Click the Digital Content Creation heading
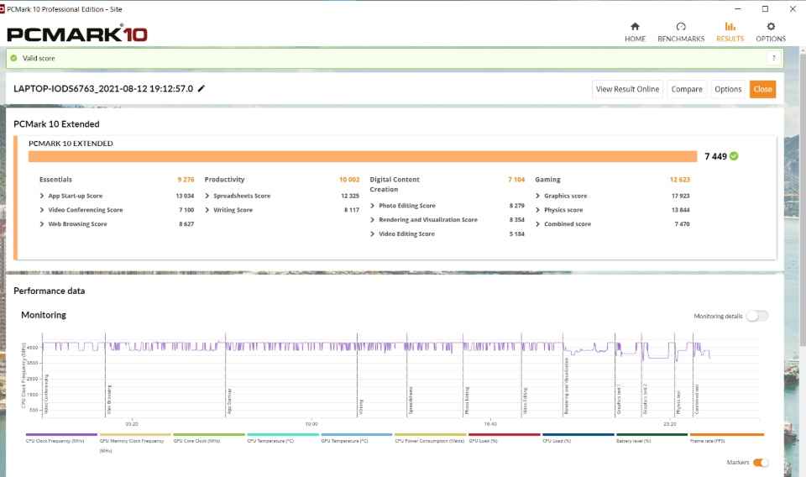Image resolution: width=806 pixels, height=477 pixels. click(x=395, y=184)
